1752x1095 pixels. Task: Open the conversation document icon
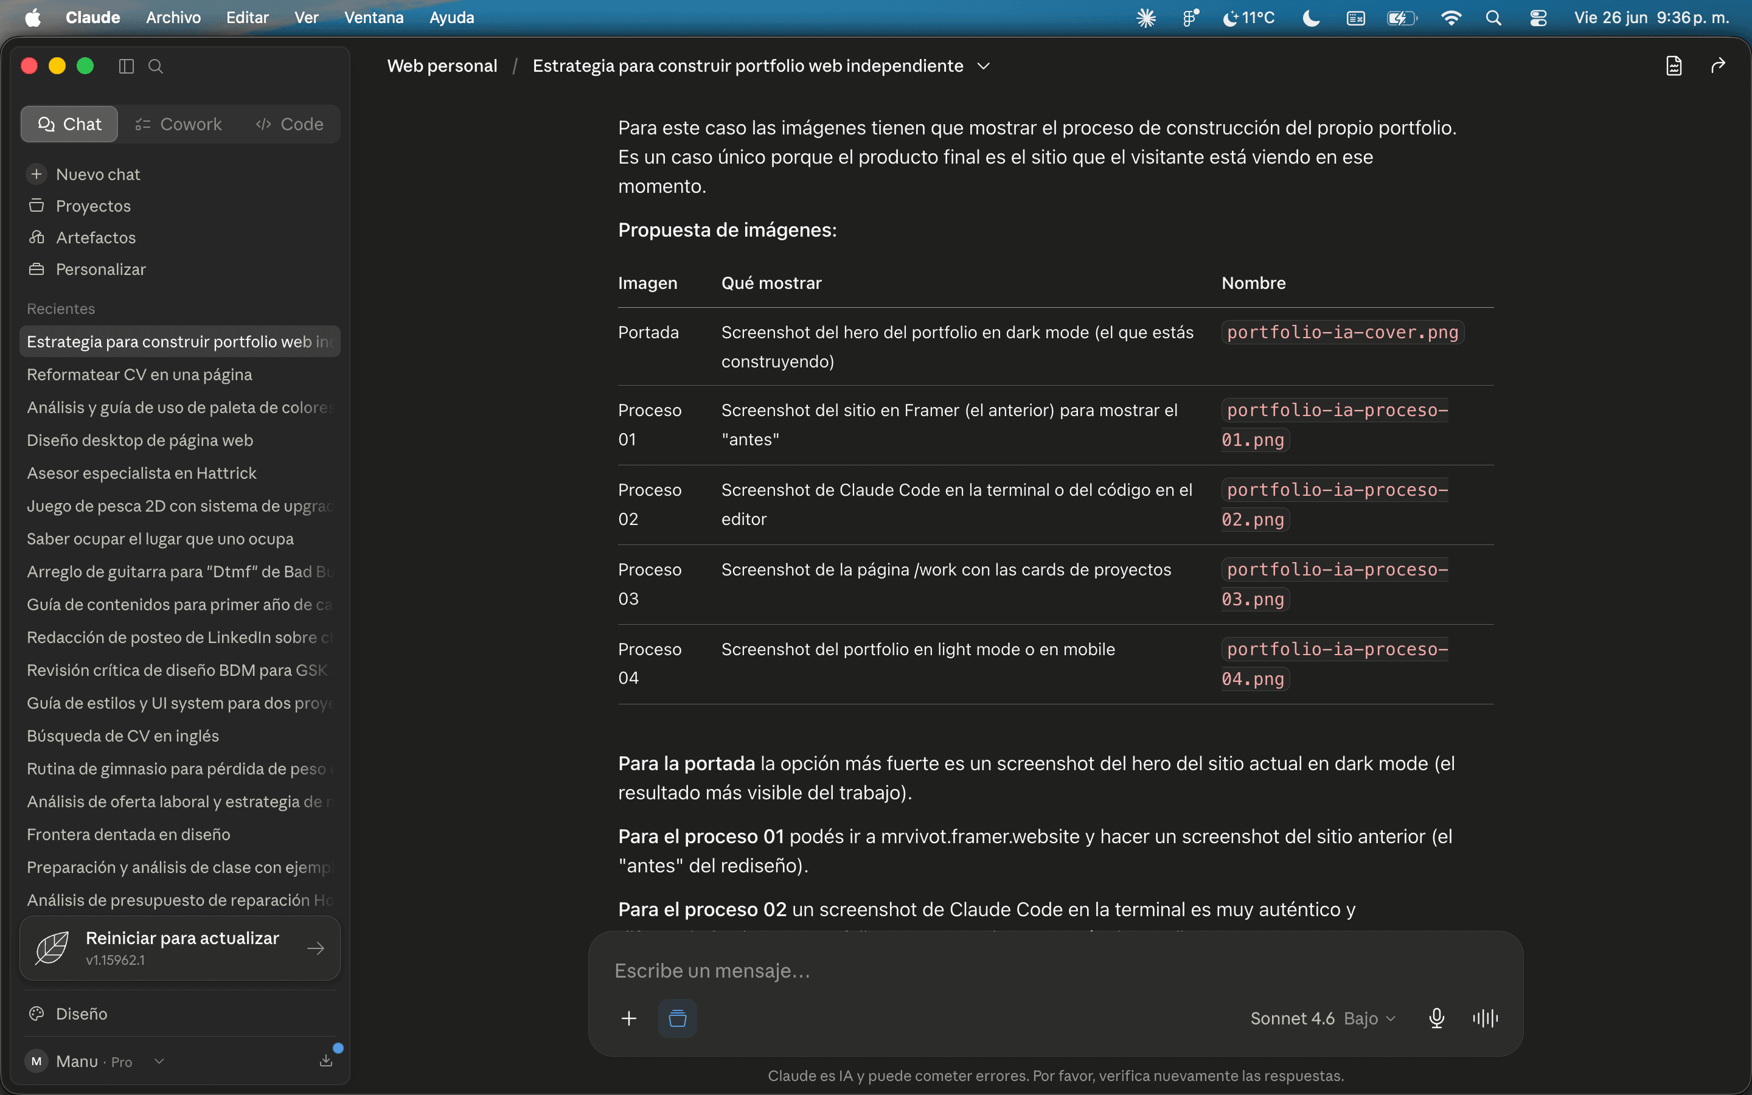(1674, 66)
